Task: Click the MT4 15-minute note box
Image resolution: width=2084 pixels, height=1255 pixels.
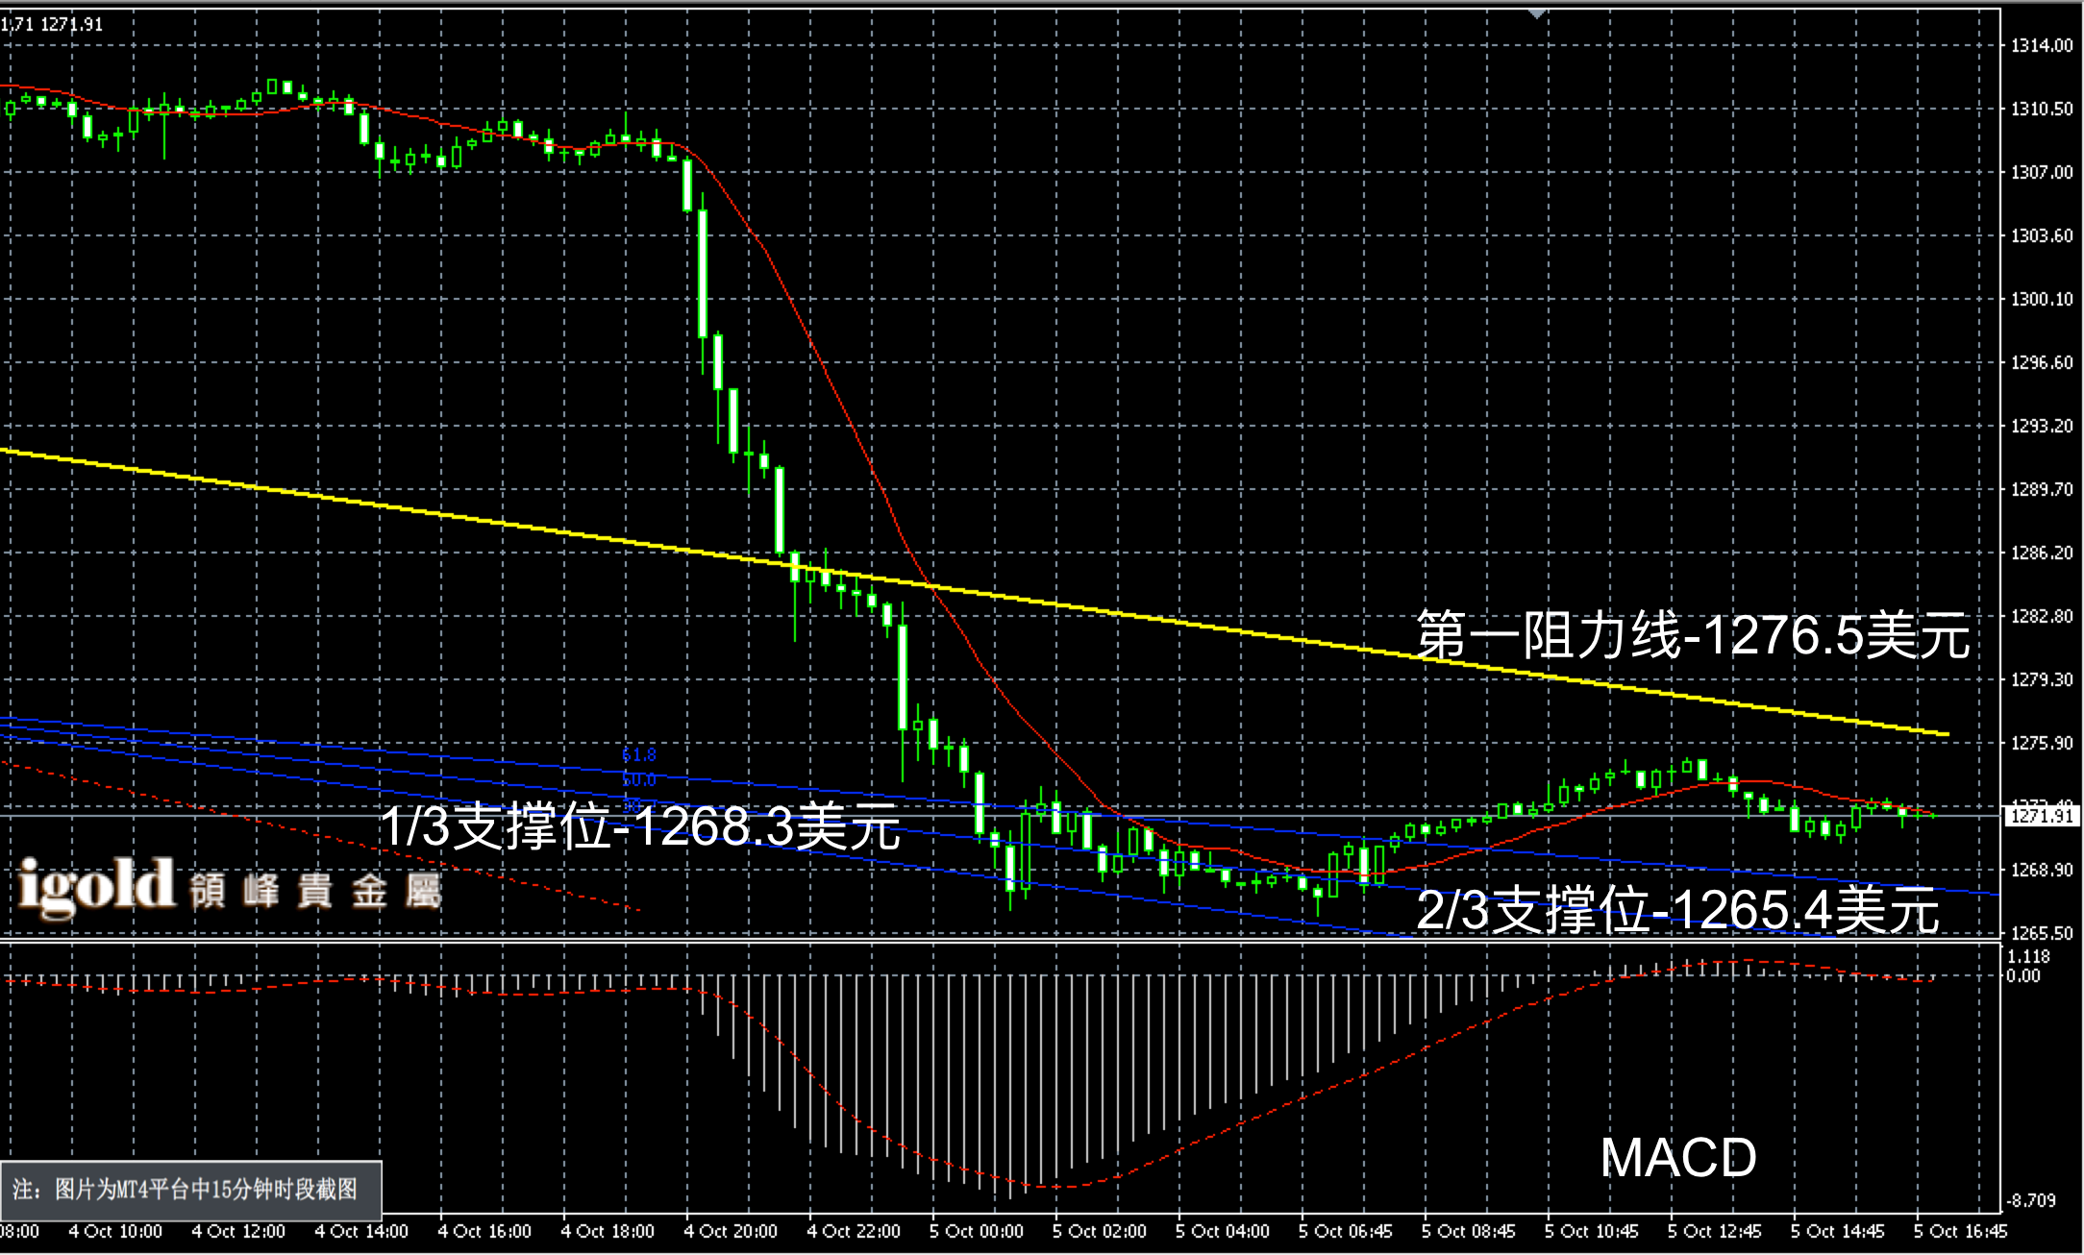Action: tap(190, 1190)
